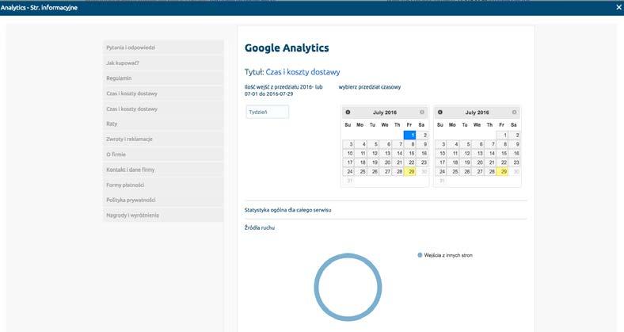Expand Statystyka ogólna dla całego serwisu section
The image size is (624, 332).
pos(287,210)
